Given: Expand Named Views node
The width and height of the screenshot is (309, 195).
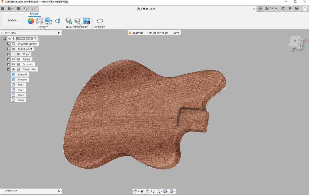Looking at the screenshot, I should [x=8, y=49].
